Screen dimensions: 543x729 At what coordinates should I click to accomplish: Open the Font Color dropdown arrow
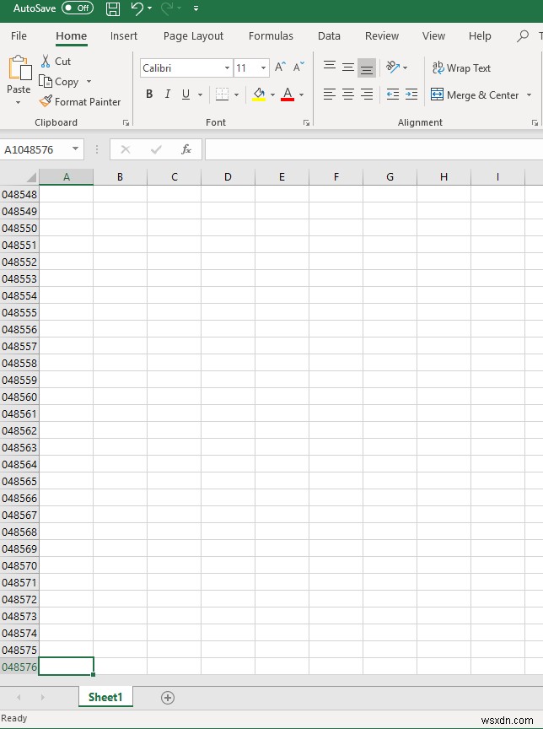pyautogui.click(x=302, y=94)
